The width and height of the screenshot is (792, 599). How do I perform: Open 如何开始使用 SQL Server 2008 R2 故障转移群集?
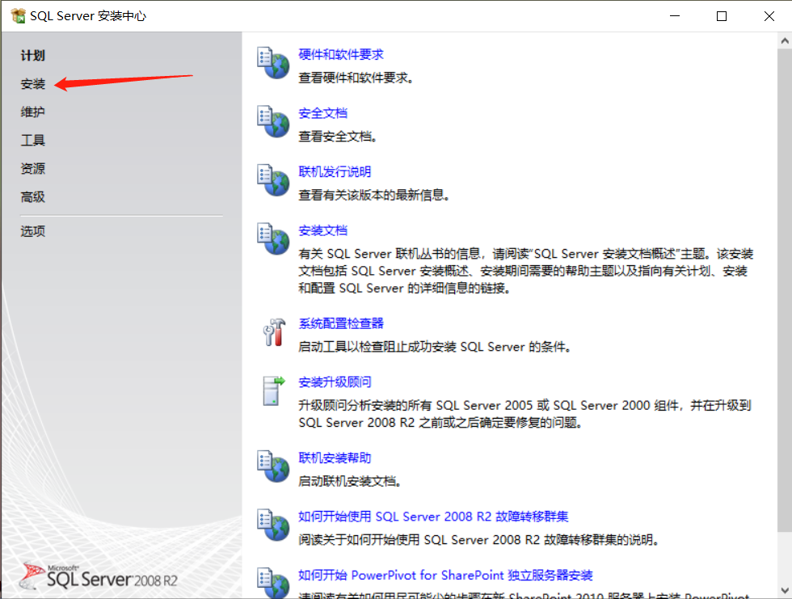[x=433, y=517]
